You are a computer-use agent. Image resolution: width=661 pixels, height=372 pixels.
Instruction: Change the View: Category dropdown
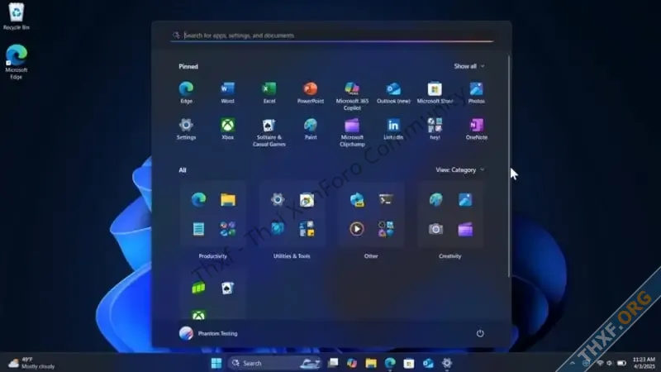(459, 170)
